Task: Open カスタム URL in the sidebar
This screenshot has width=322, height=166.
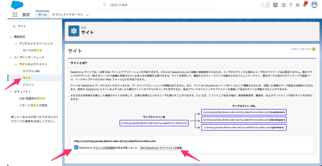Action: tap(31, 71)
